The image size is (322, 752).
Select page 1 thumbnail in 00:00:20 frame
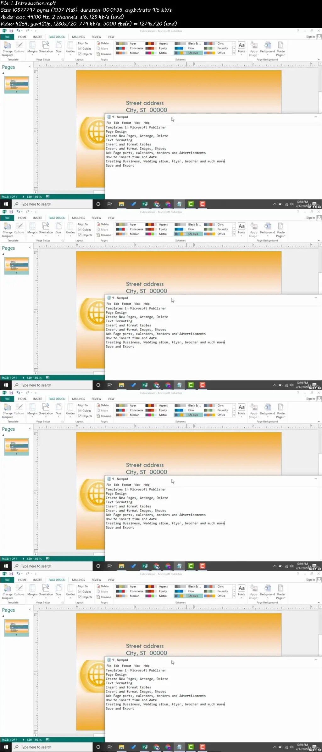(x=17, y=84)
